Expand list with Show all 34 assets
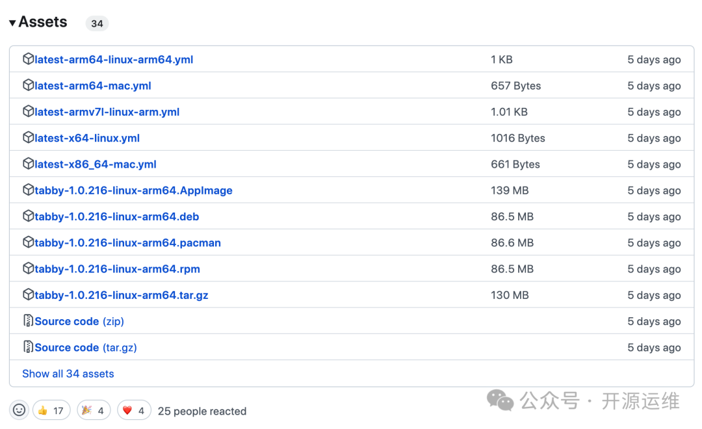 coord(68,374)
